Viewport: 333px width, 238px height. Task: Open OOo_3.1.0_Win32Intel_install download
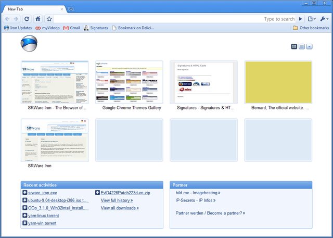pos(58,208)
